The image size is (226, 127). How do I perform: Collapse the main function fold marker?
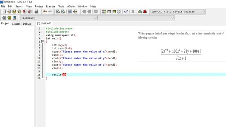(x=43, y=42)
